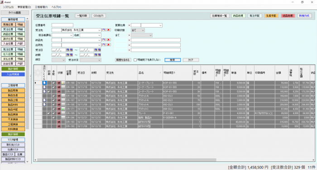
Task: Click タイトル画面 button in sidebar
Action: 15,13
